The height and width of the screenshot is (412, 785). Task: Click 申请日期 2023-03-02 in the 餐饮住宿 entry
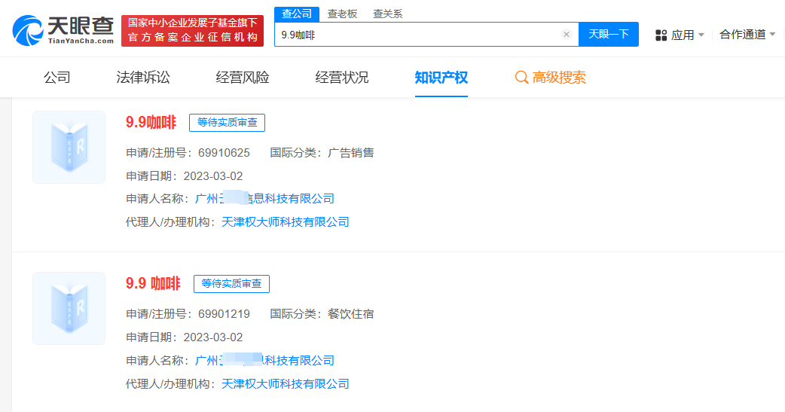(185, 337)
